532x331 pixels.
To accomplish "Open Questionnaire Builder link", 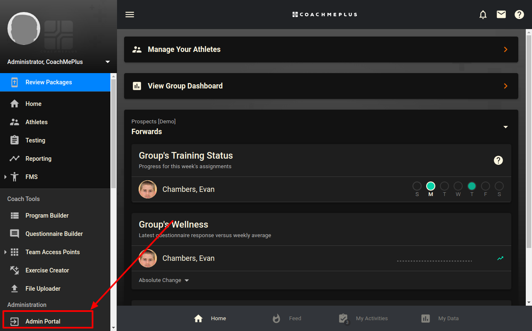I will tap(55, 234).
